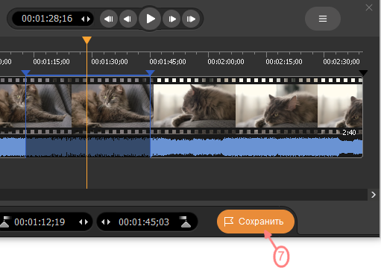This screenshot has height=276, width=381.
Task: Increase current time with right stepper arrow
Action: (89, 19)
